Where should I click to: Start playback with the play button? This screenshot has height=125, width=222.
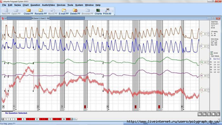[x=218, y=114]
